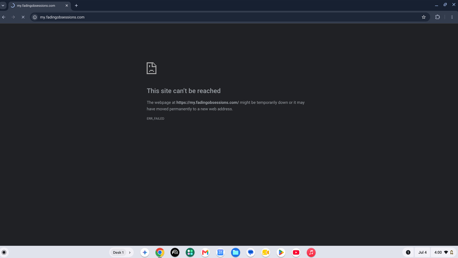The height and width of the screenshot is (258, 458).
Task: Open the Extensions puzzle icon
Action: [x=438, y=17]
